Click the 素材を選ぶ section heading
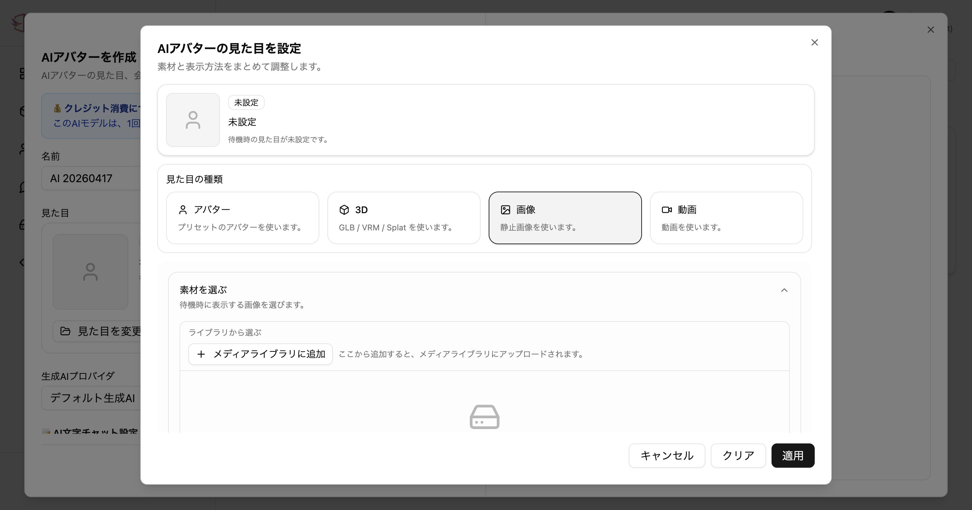This screenshot has height=510, width=972. pyautogui.click(x=203, y=290)
